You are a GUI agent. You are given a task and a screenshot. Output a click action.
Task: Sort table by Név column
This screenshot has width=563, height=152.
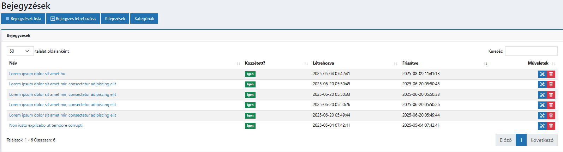click(13, 63)
